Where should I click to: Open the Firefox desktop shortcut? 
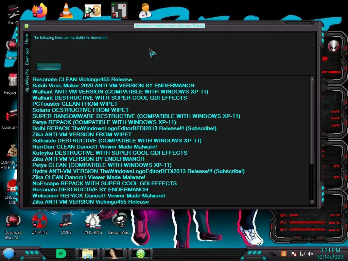click(x=39, y=10)
